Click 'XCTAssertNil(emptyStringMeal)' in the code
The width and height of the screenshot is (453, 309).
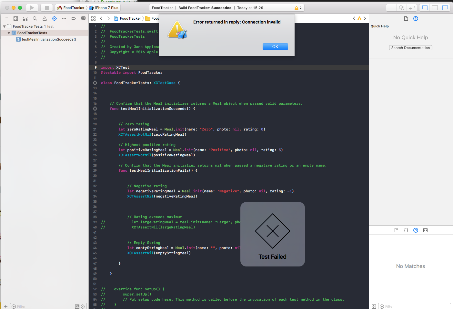pyautogui.click(x=159, y=253)
